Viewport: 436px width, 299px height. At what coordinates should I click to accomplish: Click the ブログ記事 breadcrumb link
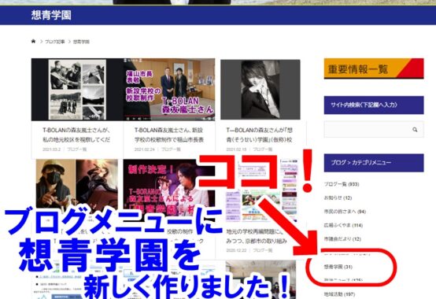(x=55, y=42)
